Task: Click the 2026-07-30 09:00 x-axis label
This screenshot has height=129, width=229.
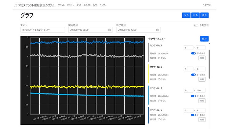Action: point(39,118)
